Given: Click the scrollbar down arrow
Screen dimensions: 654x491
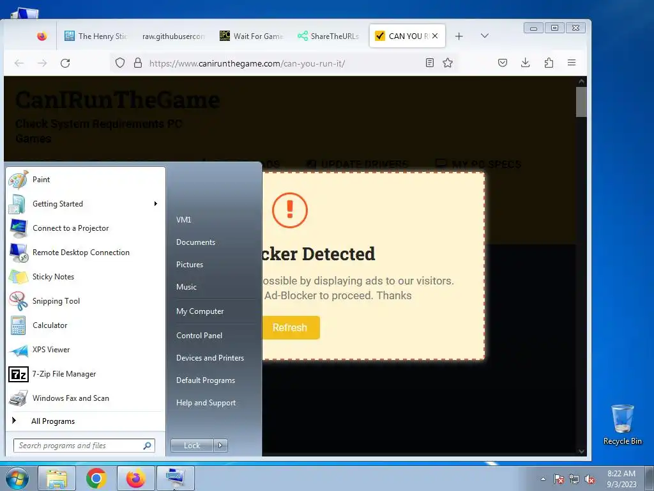Looking at the screenshot, I should (x=581, y=451).
